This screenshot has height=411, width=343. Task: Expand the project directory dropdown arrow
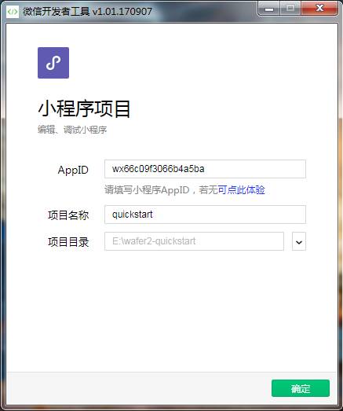(299, 241)
